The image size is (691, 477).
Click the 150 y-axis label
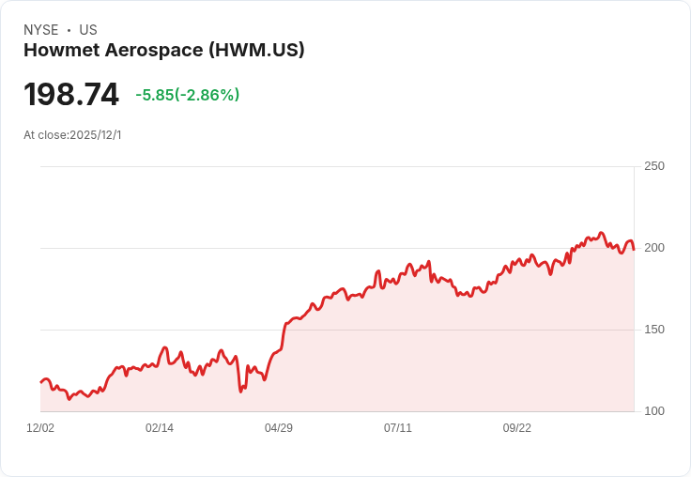[654, 330]
